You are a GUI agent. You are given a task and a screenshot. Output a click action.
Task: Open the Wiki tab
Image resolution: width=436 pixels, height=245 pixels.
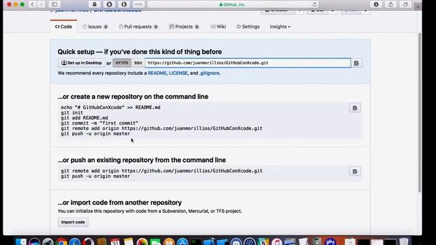(x=218, y=27)
